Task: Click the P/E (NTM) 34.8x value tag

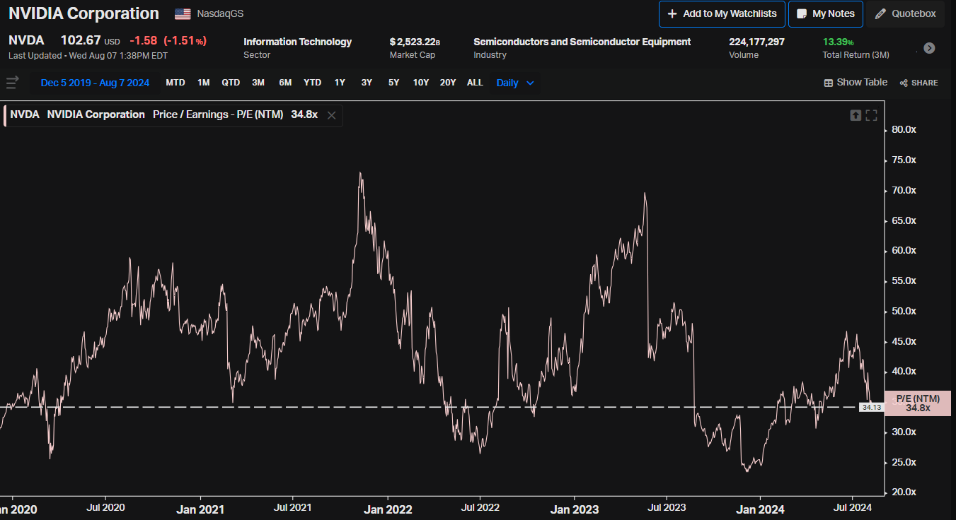Action: (x=918, y=403)
